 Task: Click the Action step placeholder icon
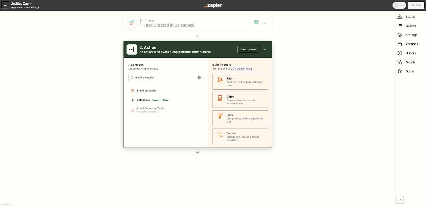pos(132,49)
